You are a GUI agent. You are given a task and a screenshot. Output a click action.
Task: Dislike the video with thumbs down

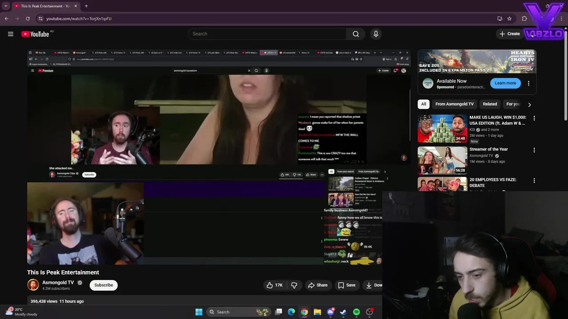coord(294,285)
